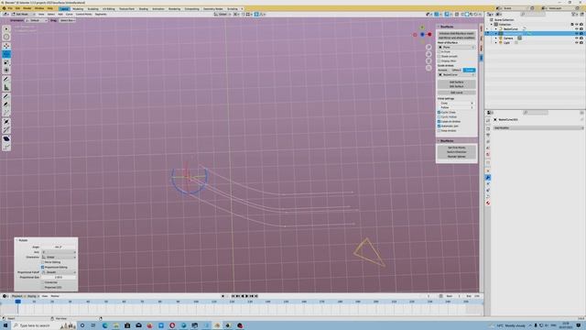Toggle Cyclic Follow checkbox

(439, 116)
